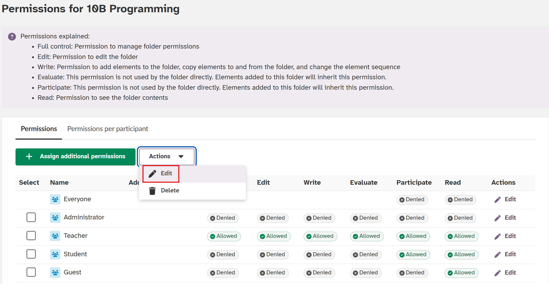This screenshot has width=549, height=284.
Task: Click the Everyone group icon
Action: (x=55, y=200)
